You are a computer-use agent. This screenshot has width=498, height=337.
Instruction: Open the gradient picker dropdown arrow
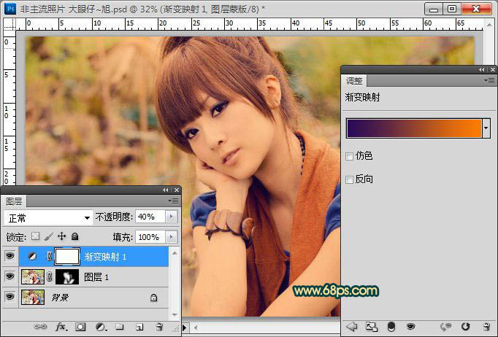[x=486, y=128]
